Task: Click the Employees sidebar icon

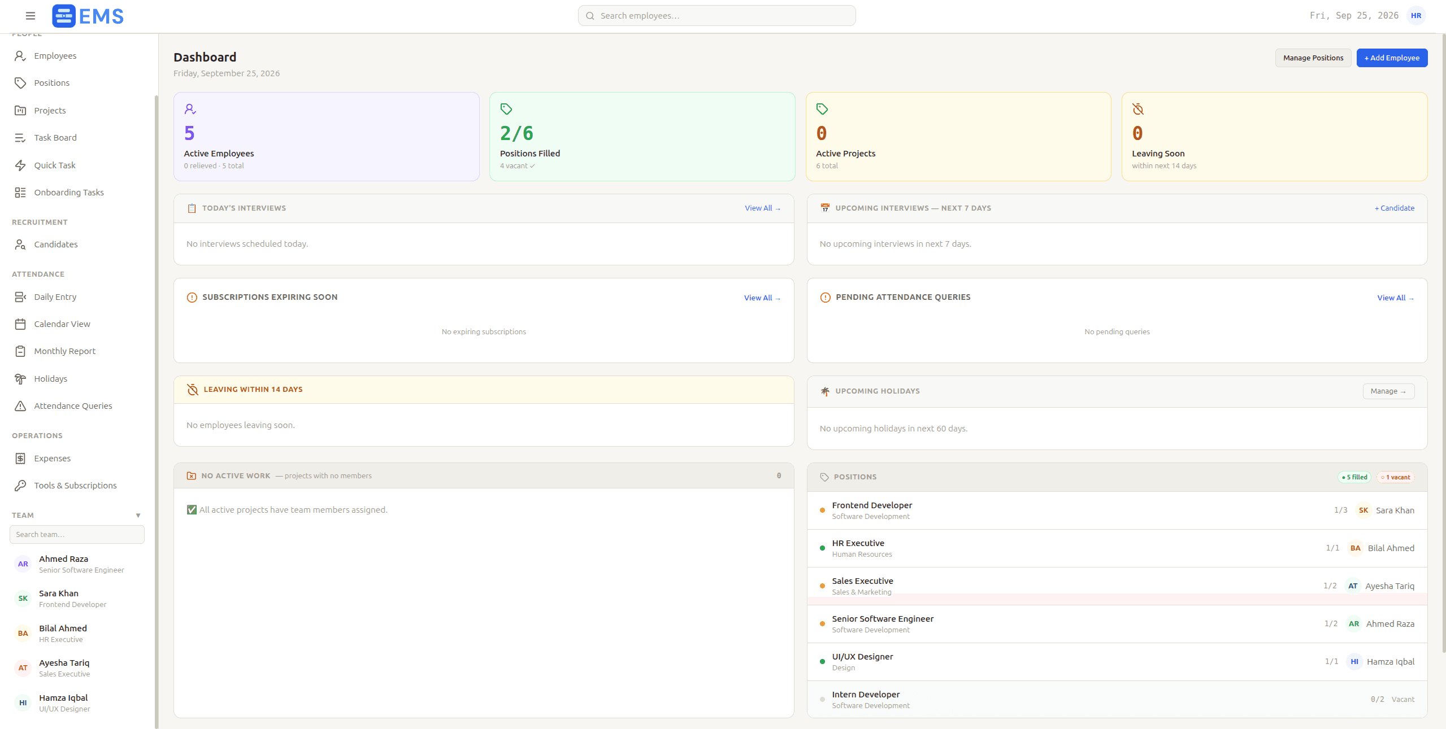Action: tap(20, 56)
